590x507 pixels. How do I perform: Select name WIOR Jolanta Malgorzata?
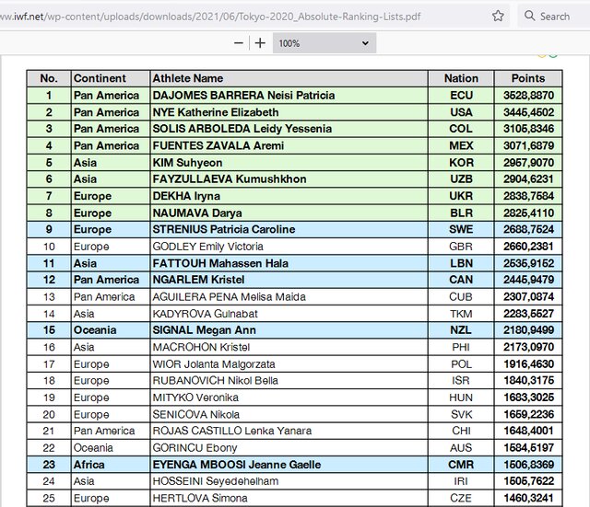(214, 364)
